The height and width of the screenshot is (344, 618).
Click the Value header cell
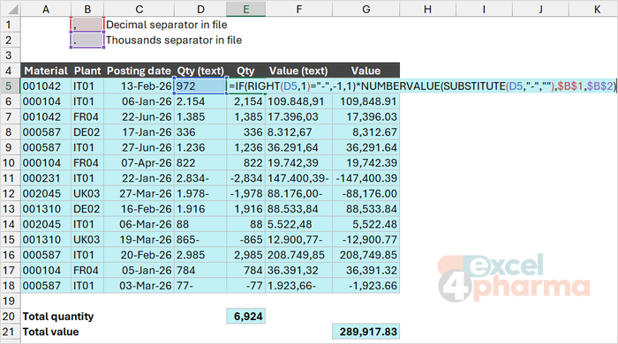pyautogui.click(x=366, y=71)
